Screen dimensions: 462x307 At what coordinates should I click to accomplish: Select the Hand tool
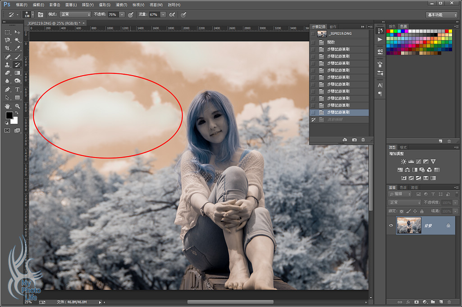coord(8,106)
